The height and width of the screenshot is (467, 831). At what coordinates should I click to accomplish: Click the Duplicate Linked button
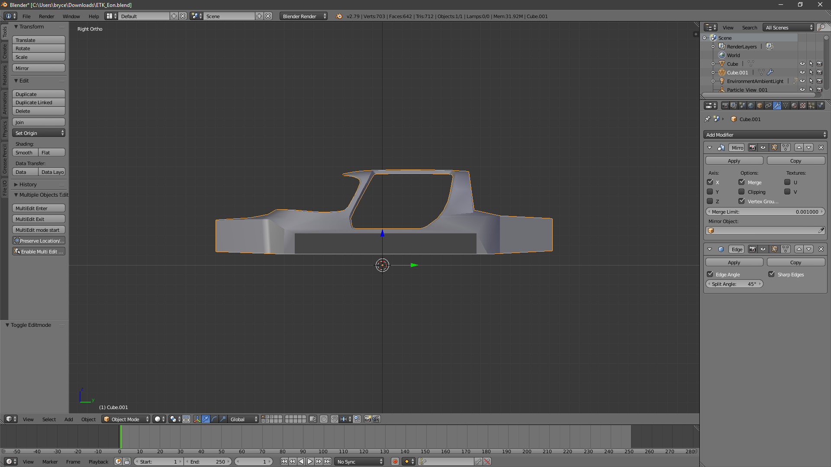pyautogui.click(x=39, y=102)
